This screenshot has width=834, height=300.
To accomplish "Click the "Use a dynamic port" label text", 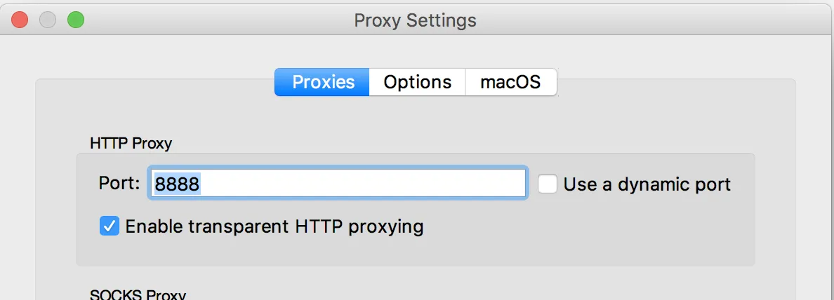I will point(647,184).
